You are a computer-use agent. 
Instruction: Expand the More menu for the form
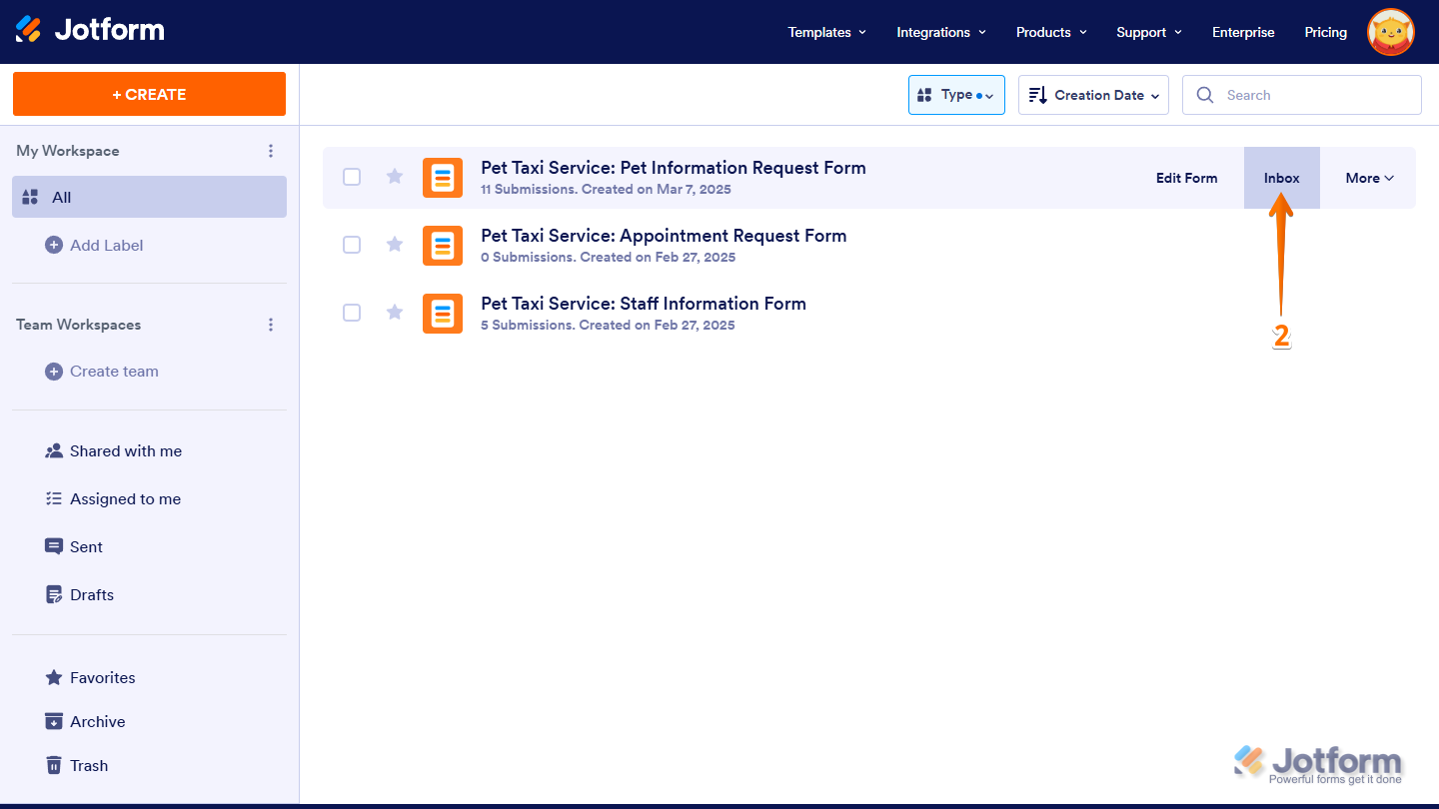1368,178
